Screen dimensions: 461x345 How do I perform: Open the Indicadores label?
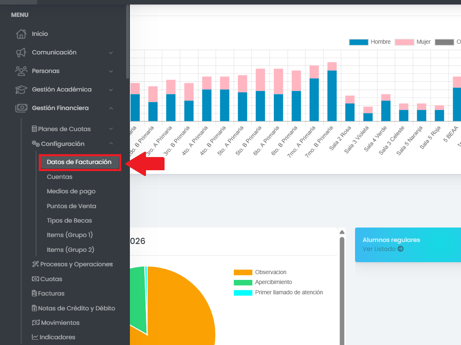(x=57, y=337)
